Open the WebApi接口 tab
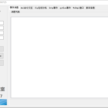108x108 pixels. pyautogui.click(x=78, y=8)
